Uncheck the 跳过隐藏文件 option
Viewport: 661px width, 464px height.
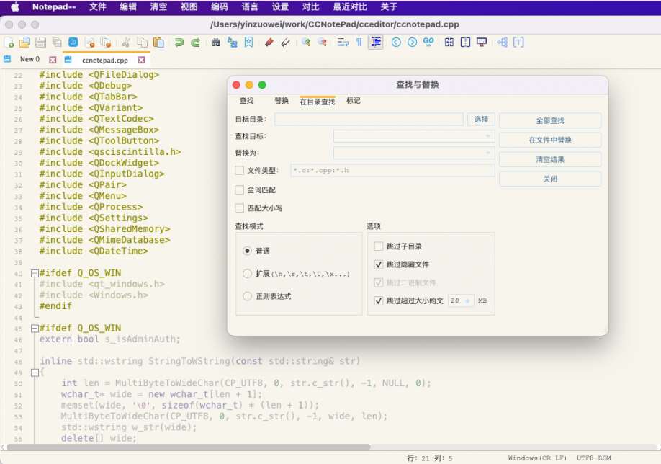(x=379, y=264)
